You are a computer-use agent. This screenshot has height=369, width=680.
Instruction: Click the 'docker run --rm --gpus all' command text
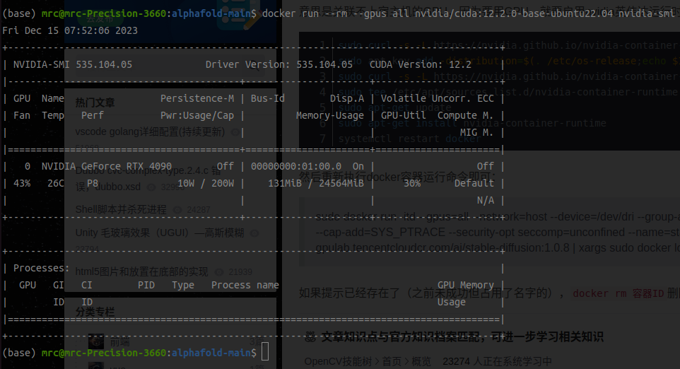pyautogui.click(x=335, y=13)
